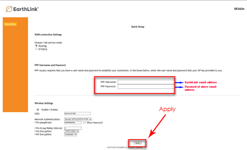Click the blue arrow beside PPP Username

point(179,82)
